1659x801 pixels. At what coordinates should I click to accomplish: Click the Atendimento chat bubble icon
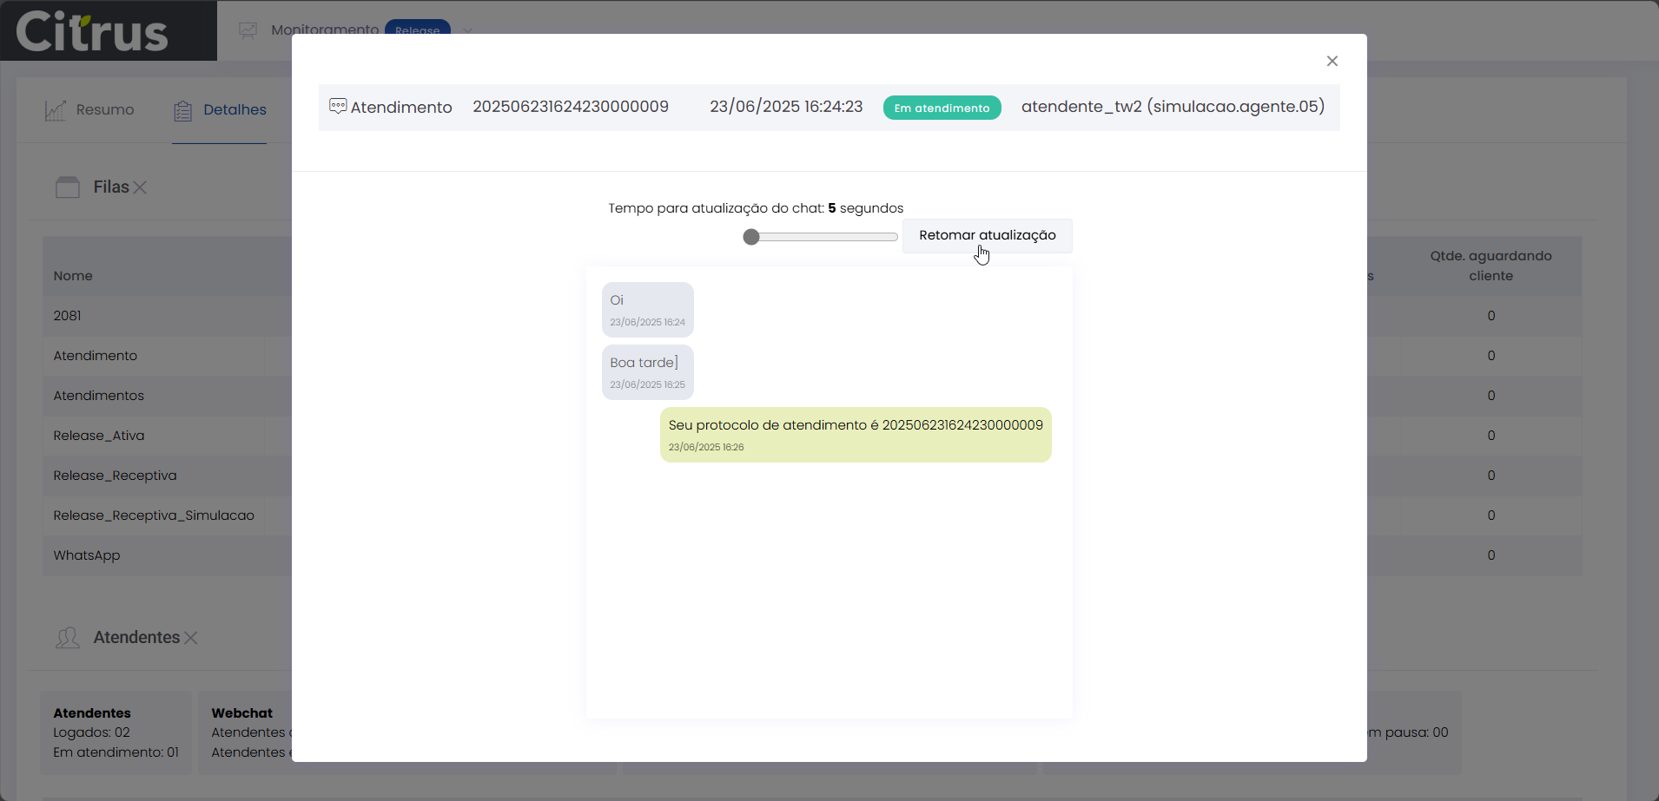(338, 107)
